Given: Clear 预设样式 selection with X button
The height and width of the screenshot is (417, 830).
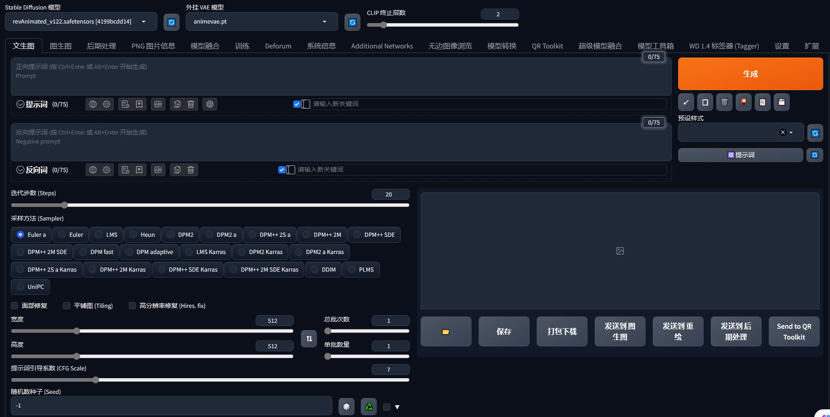Looking at the screenshot, I should tap(782, 132).
